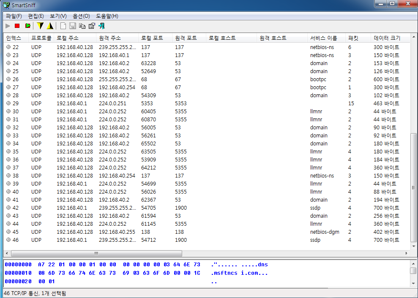Open Capture Filter yellow funnel icon

(x=40, y=26)
